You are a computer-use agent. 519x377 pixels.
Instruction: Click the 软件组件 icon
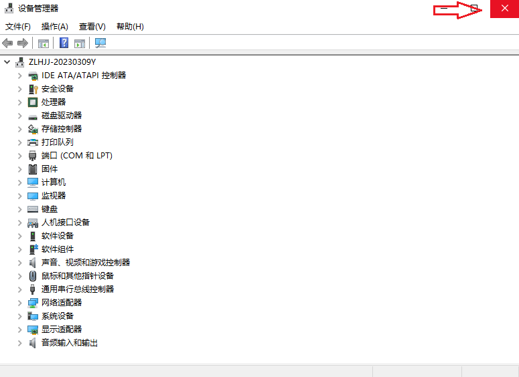[33, 249]
